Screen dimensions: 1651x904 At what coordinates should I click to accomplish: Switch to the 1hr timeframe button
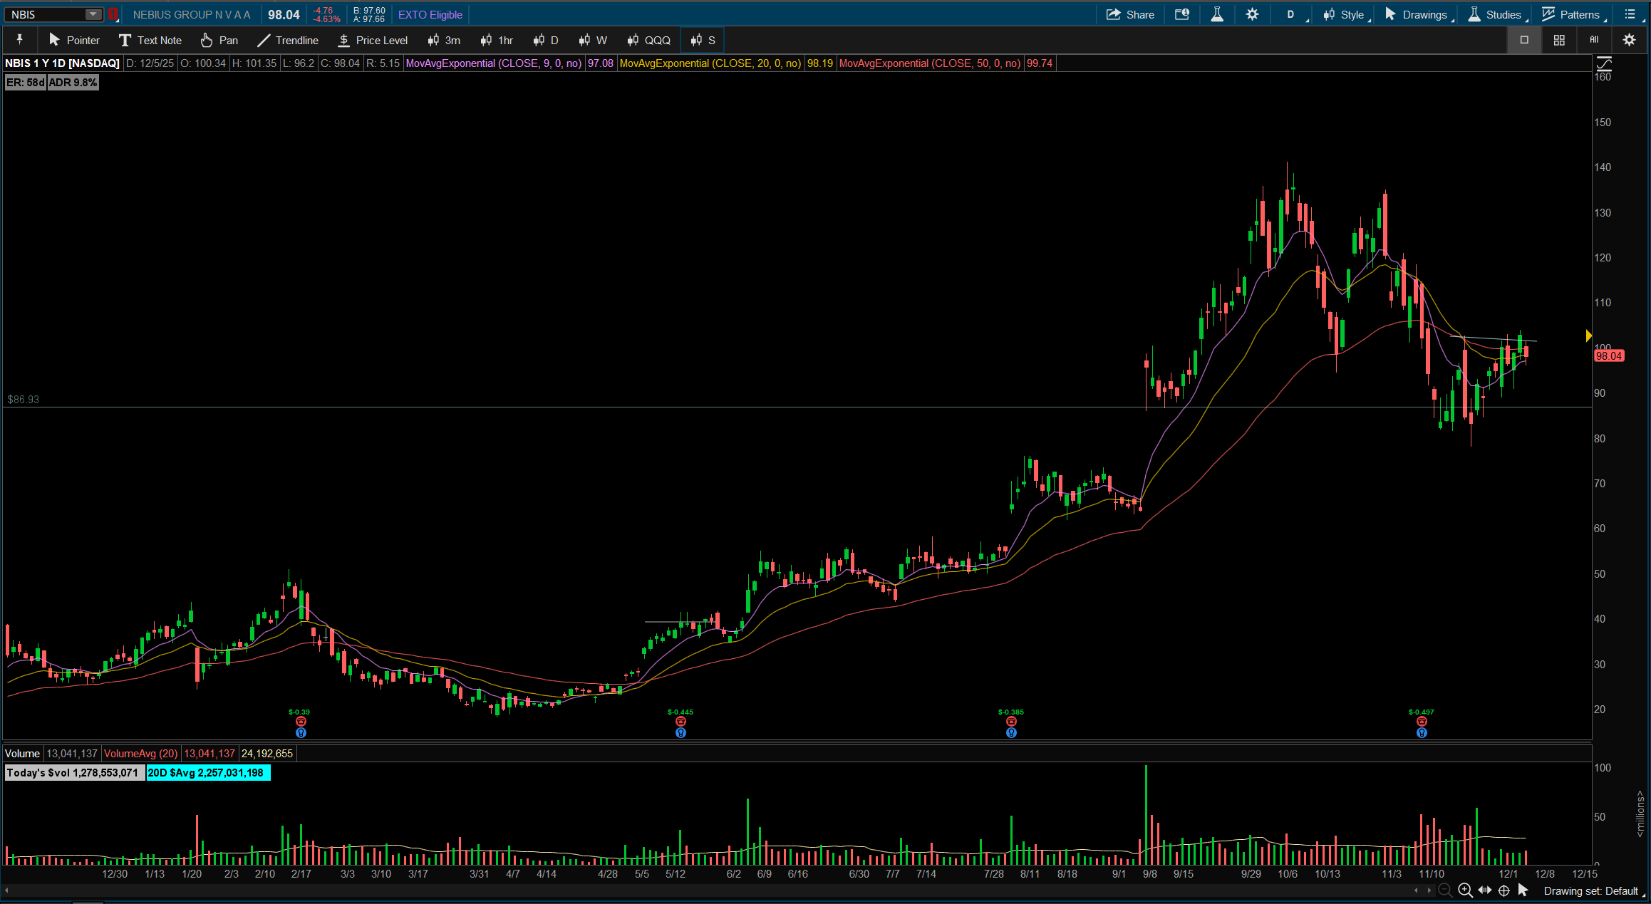497,40
